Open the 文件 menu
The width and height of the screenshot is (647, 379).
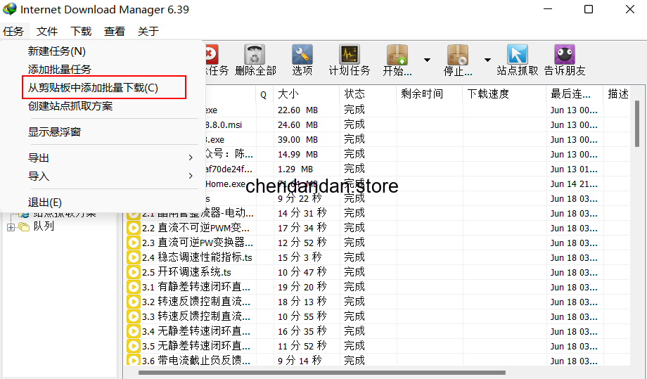[47, 32]
